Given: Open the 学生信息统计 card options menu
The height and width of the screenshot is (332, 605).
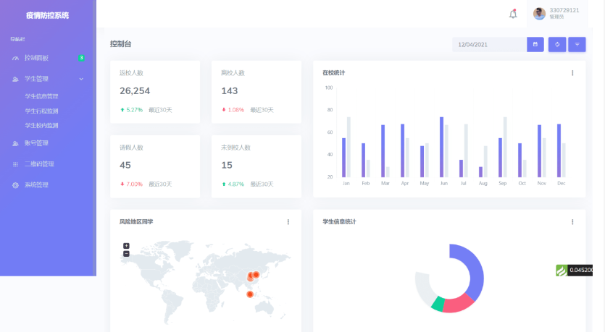Looking at the screenshot, I should coord(572,222).
